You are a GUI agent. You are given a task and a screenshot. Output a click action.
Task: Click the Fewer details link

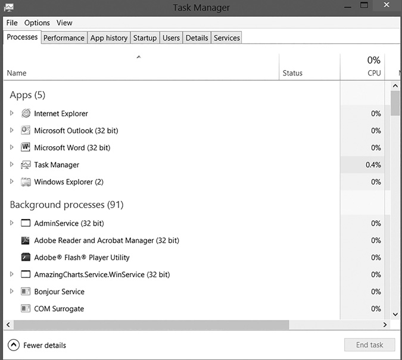coord(45,345)
